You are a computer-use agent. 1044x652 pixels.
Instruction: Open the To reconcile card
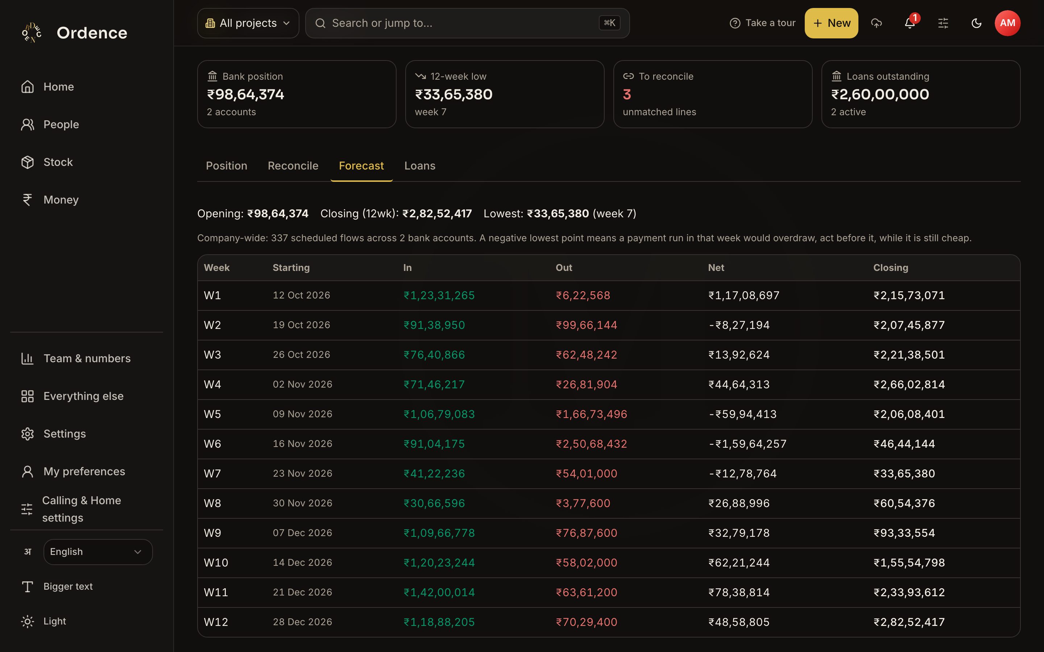pyautogui.click(x=713, y=94)
